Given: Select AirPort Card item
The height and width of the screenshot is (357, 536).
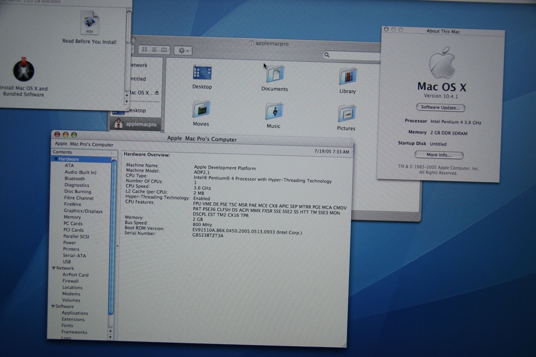Looking at the screenshot, I should [x=75, y=275].
